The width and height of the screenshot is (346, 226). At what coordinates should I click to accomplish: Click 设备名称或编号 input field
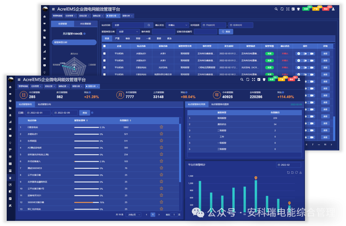(206, 32)
